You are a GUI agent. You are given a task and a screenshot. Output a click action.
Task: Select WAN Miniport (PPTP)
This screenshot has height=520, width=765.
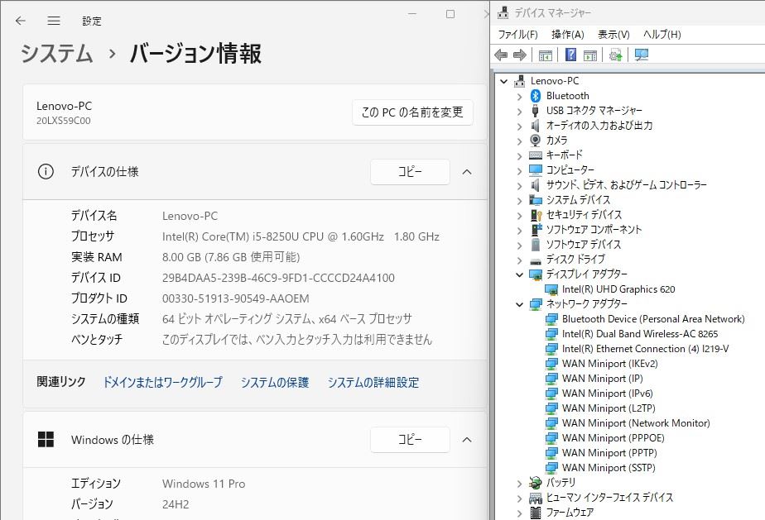pos(609,453)
